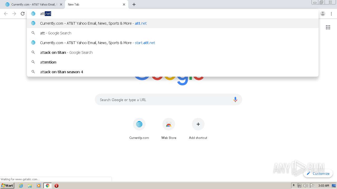Select 'attack on titan' search suggestion
Viewport: 337px width, 189px height.
tap(173, 52)
